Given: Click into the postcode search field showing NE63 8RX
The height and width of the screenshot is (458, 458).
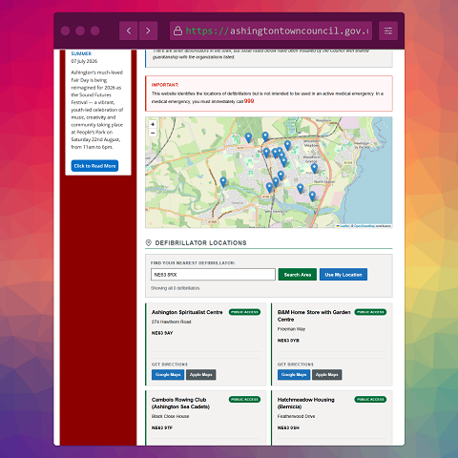Looking at the screenshot, I should (213, 275).
